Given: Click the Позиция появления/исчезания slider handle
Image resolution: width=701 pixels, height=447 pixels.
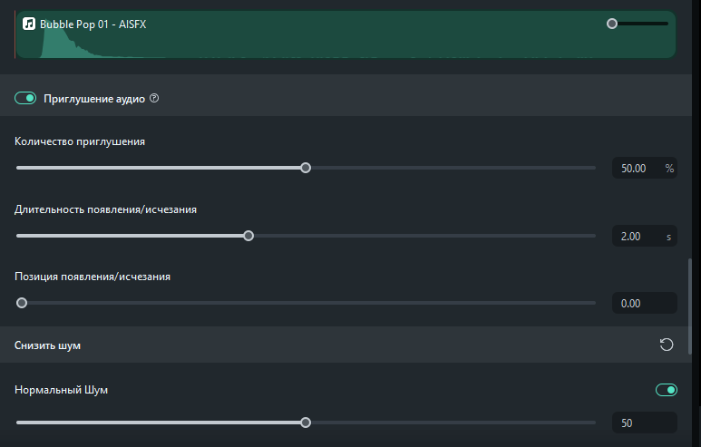Looking at the screenshot, I should (22, 303).
